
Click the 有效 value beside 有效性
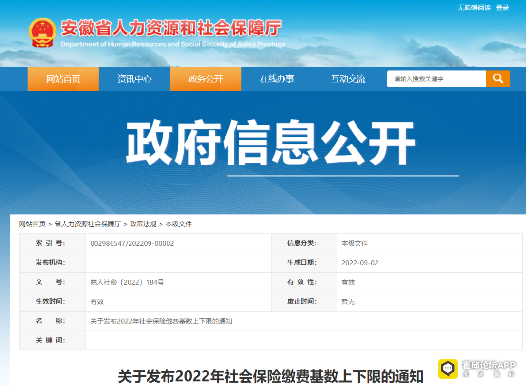348,282
